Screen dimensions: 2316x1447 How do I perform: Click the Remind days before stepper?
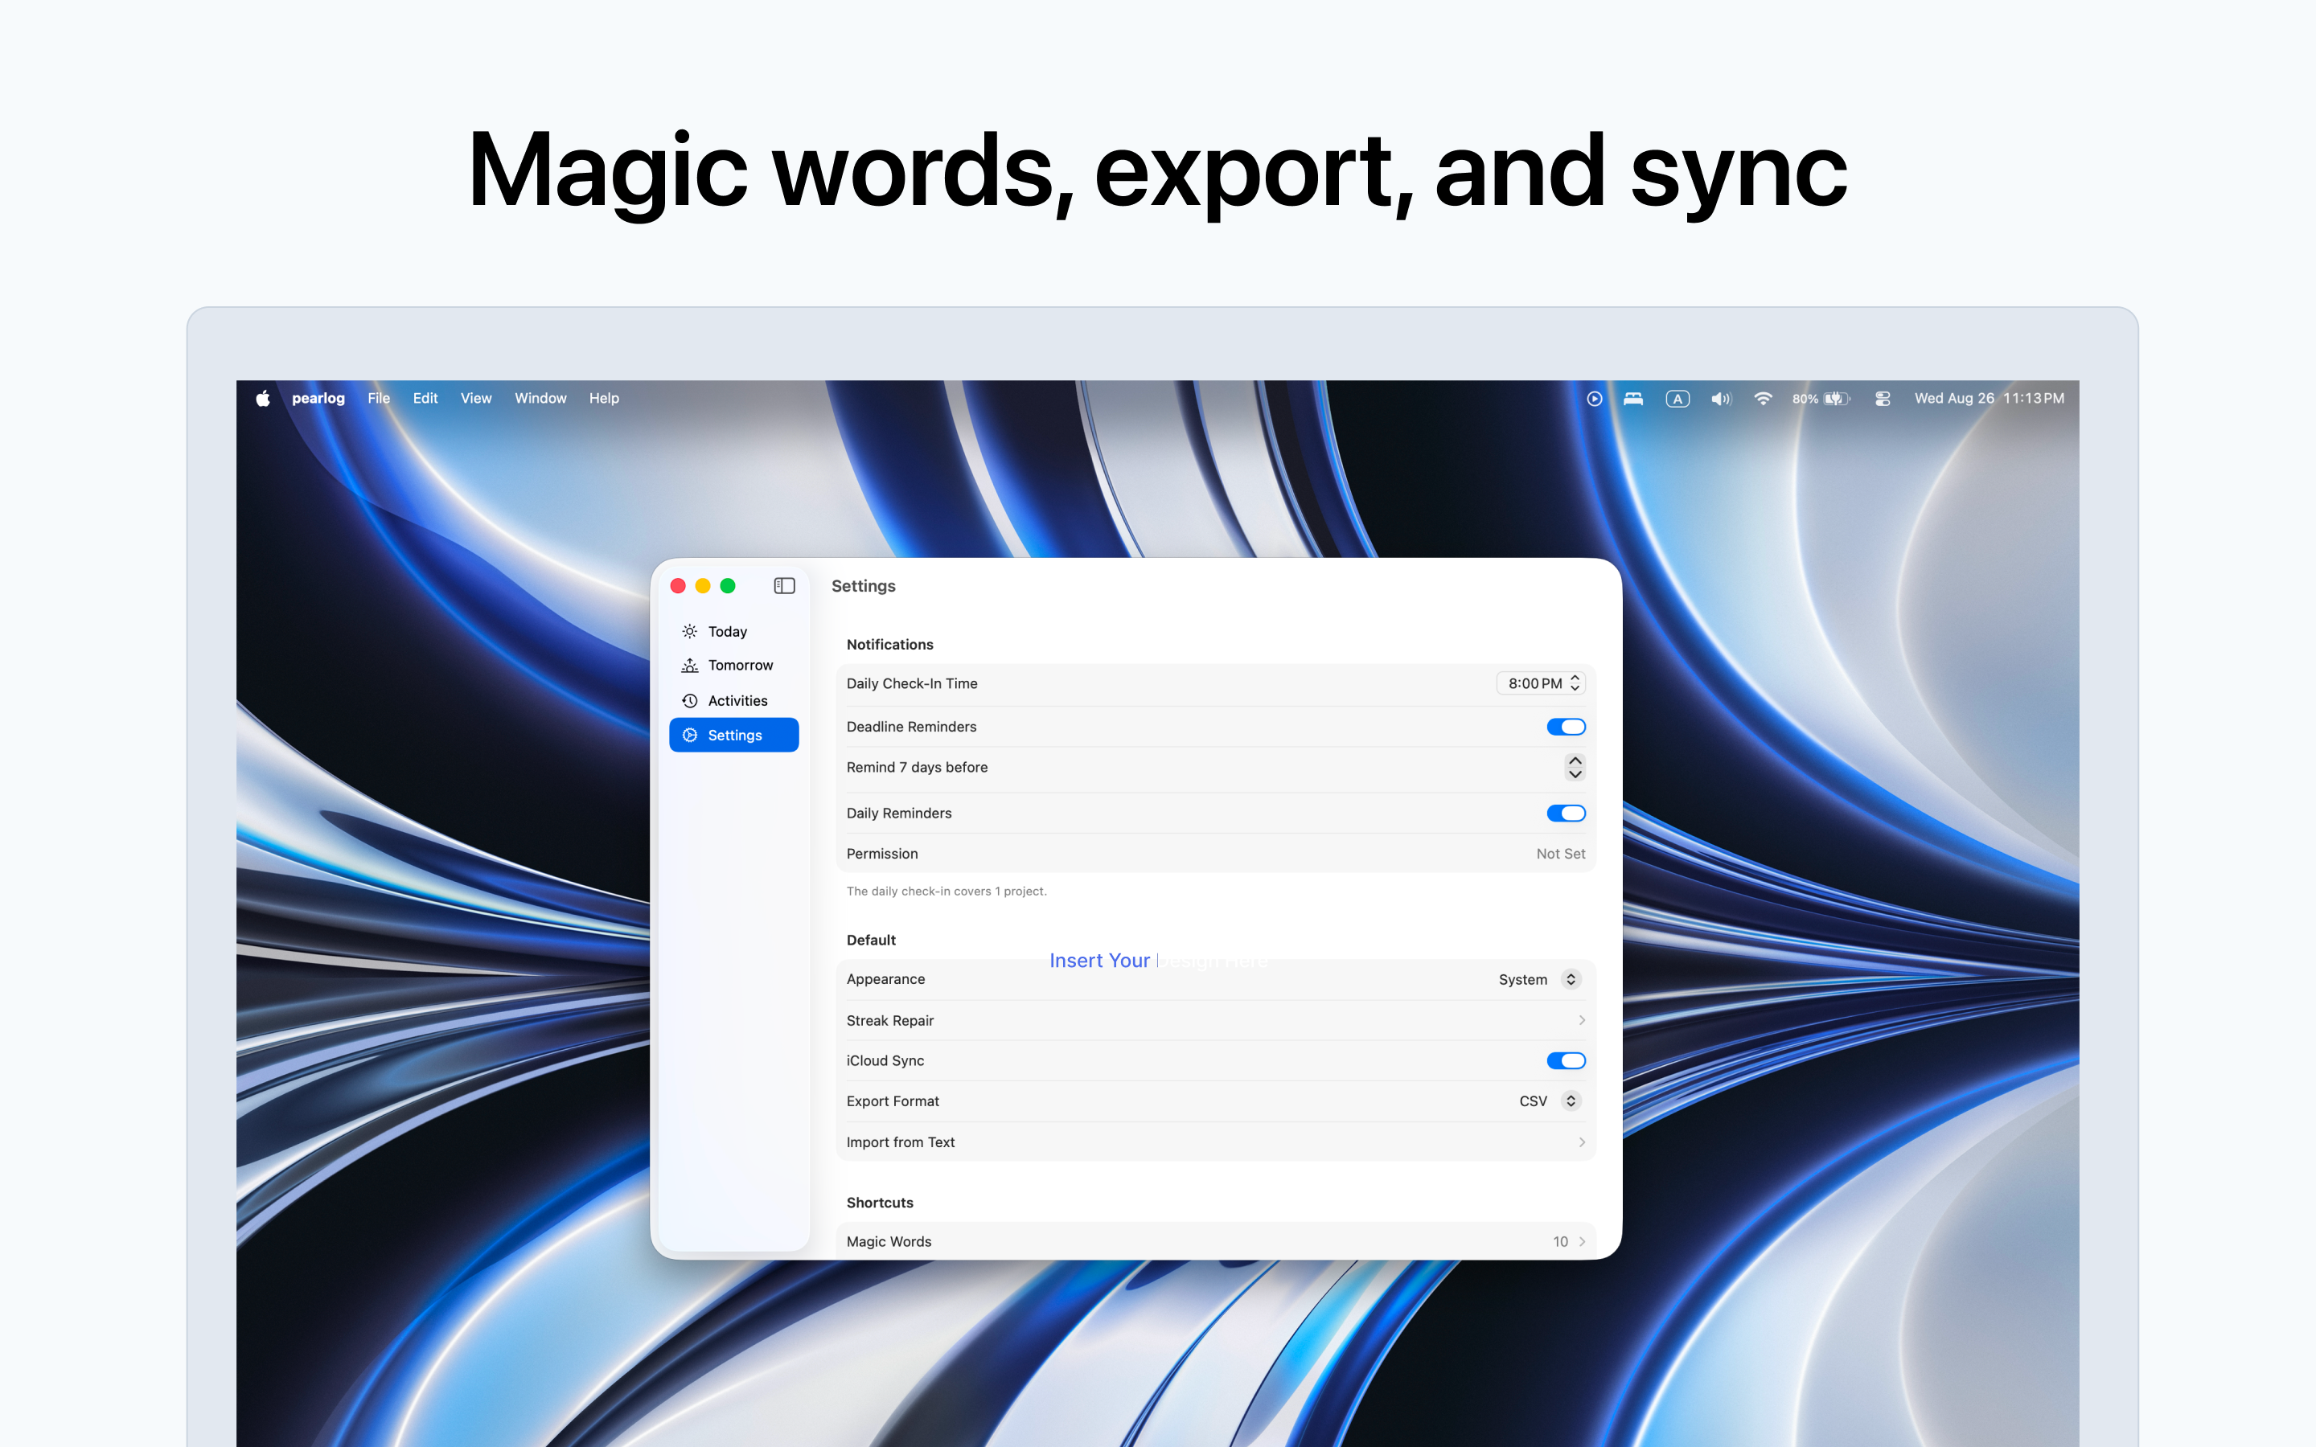1575,768
